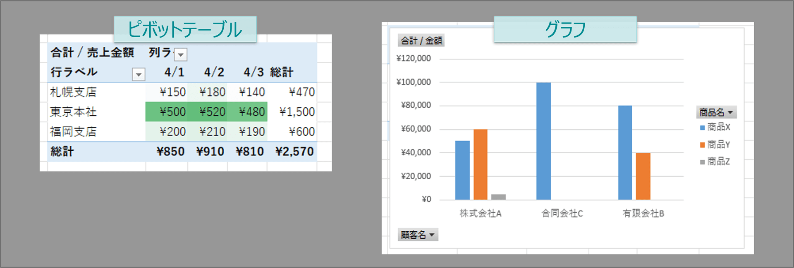
Task: Select the 東京本社 row label
Action: tap(73, 112)
